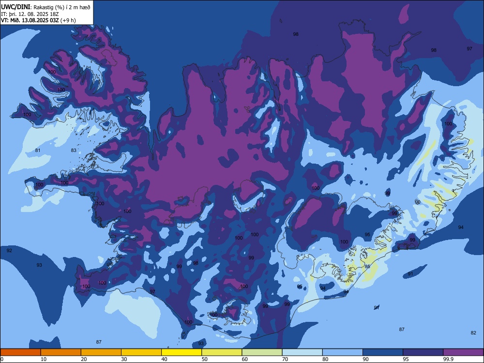Click the dark indigo 95–99.9 legend swatch
This screenshot has width=484, height=363.
(x=423, y=352)
